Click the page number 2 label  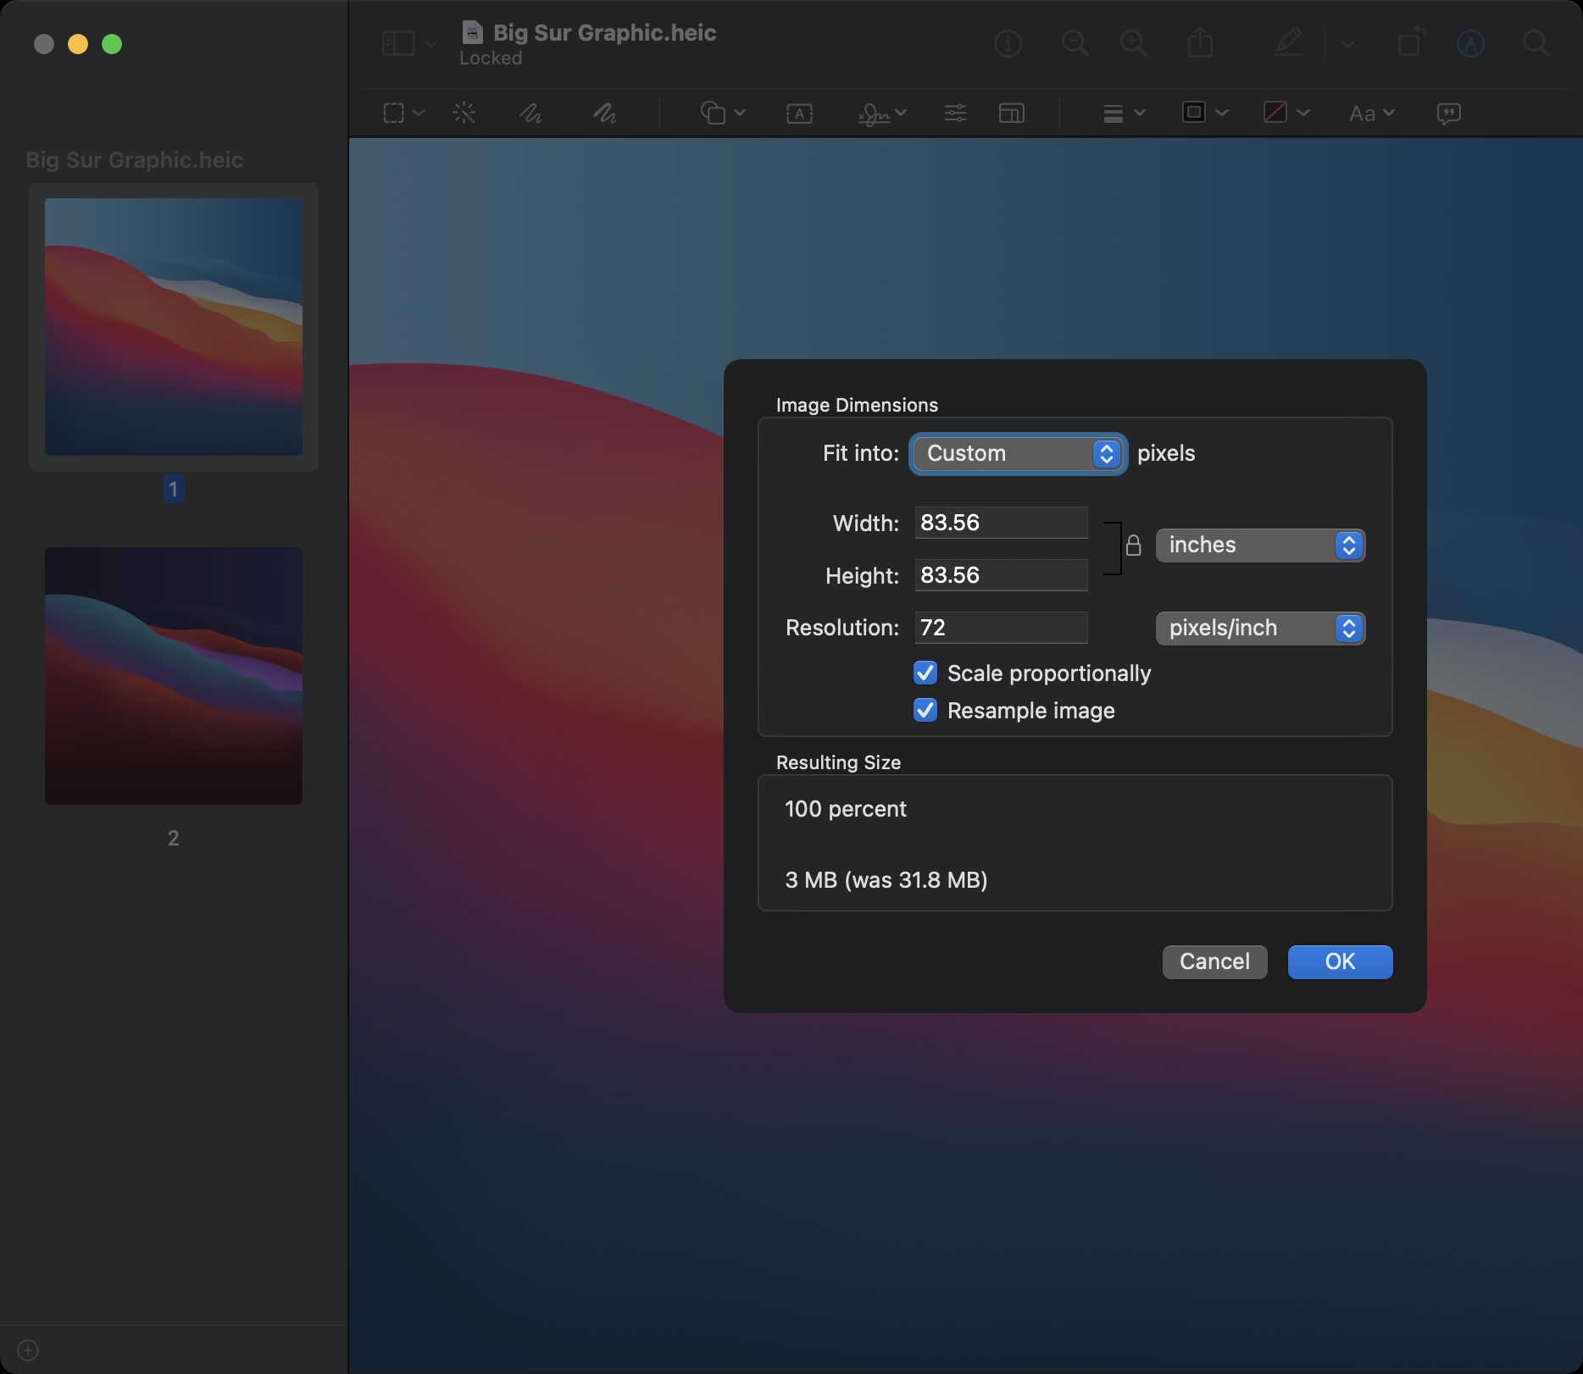tap(173, 838)
